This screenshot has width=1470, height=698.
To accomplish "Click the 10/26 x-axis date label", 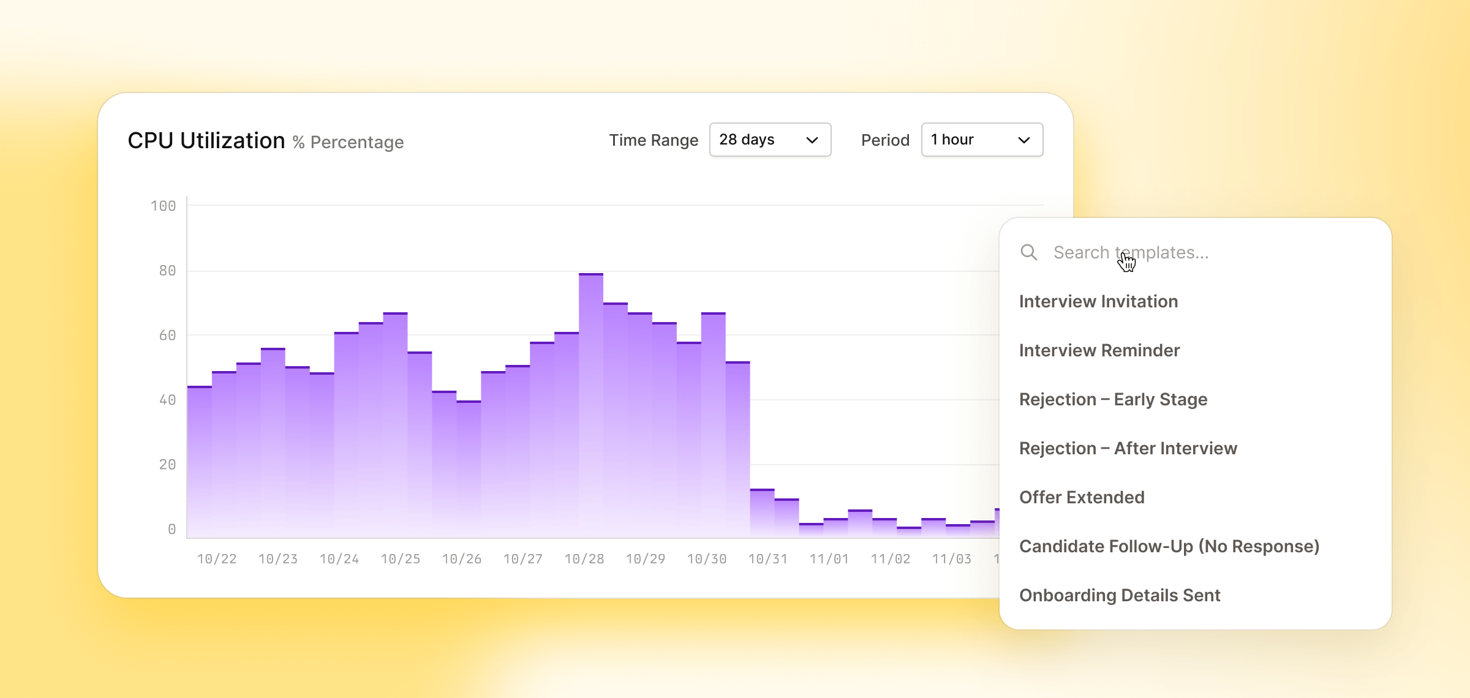I will [462, 559].
